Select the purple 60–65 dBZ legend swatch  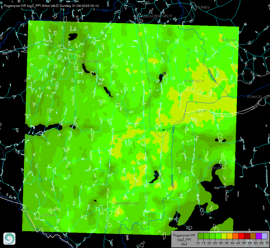click(x=258, y=236)
